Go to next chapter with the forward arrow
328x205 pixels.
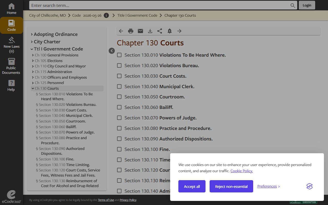[x=179, y=31]
